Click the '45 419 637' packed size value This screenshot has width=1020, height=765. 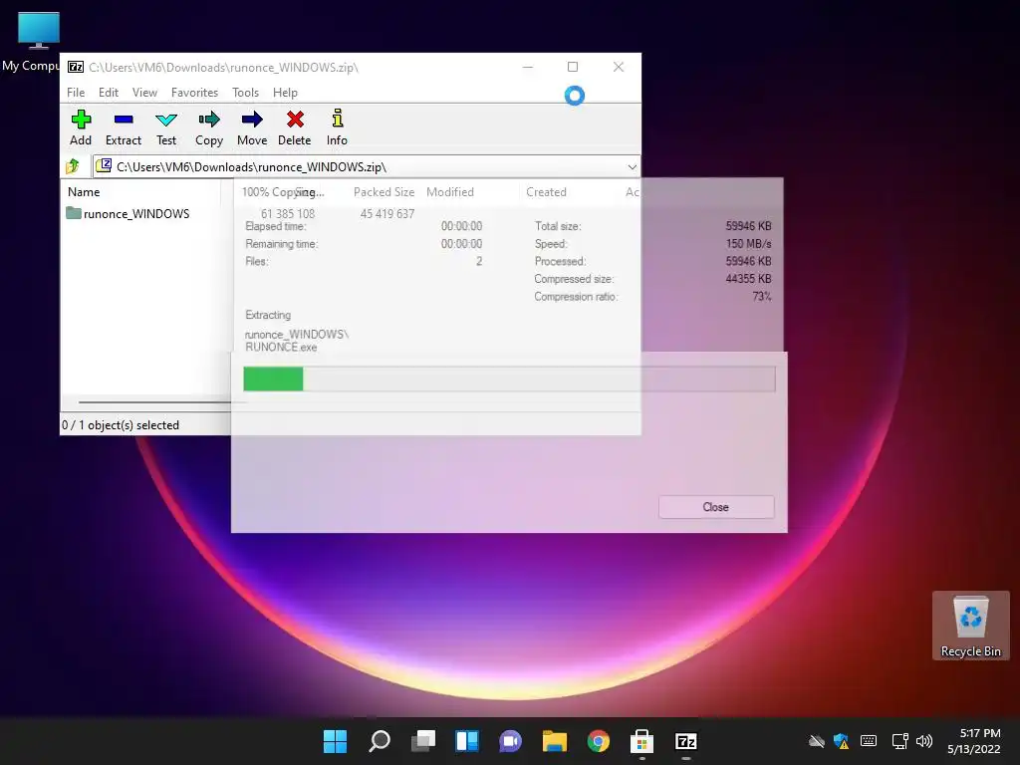(x=387, y=213)
